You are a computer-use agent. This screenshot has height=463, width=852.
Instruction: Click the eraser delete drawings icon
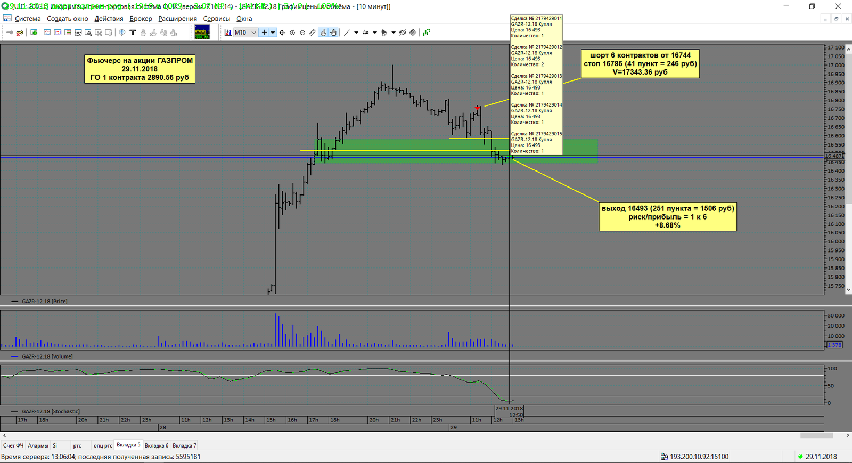click(x=413, y=33)
